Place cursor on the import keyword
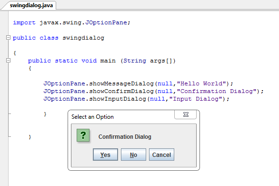The image size is (279, 186). [x=24, y=22]
